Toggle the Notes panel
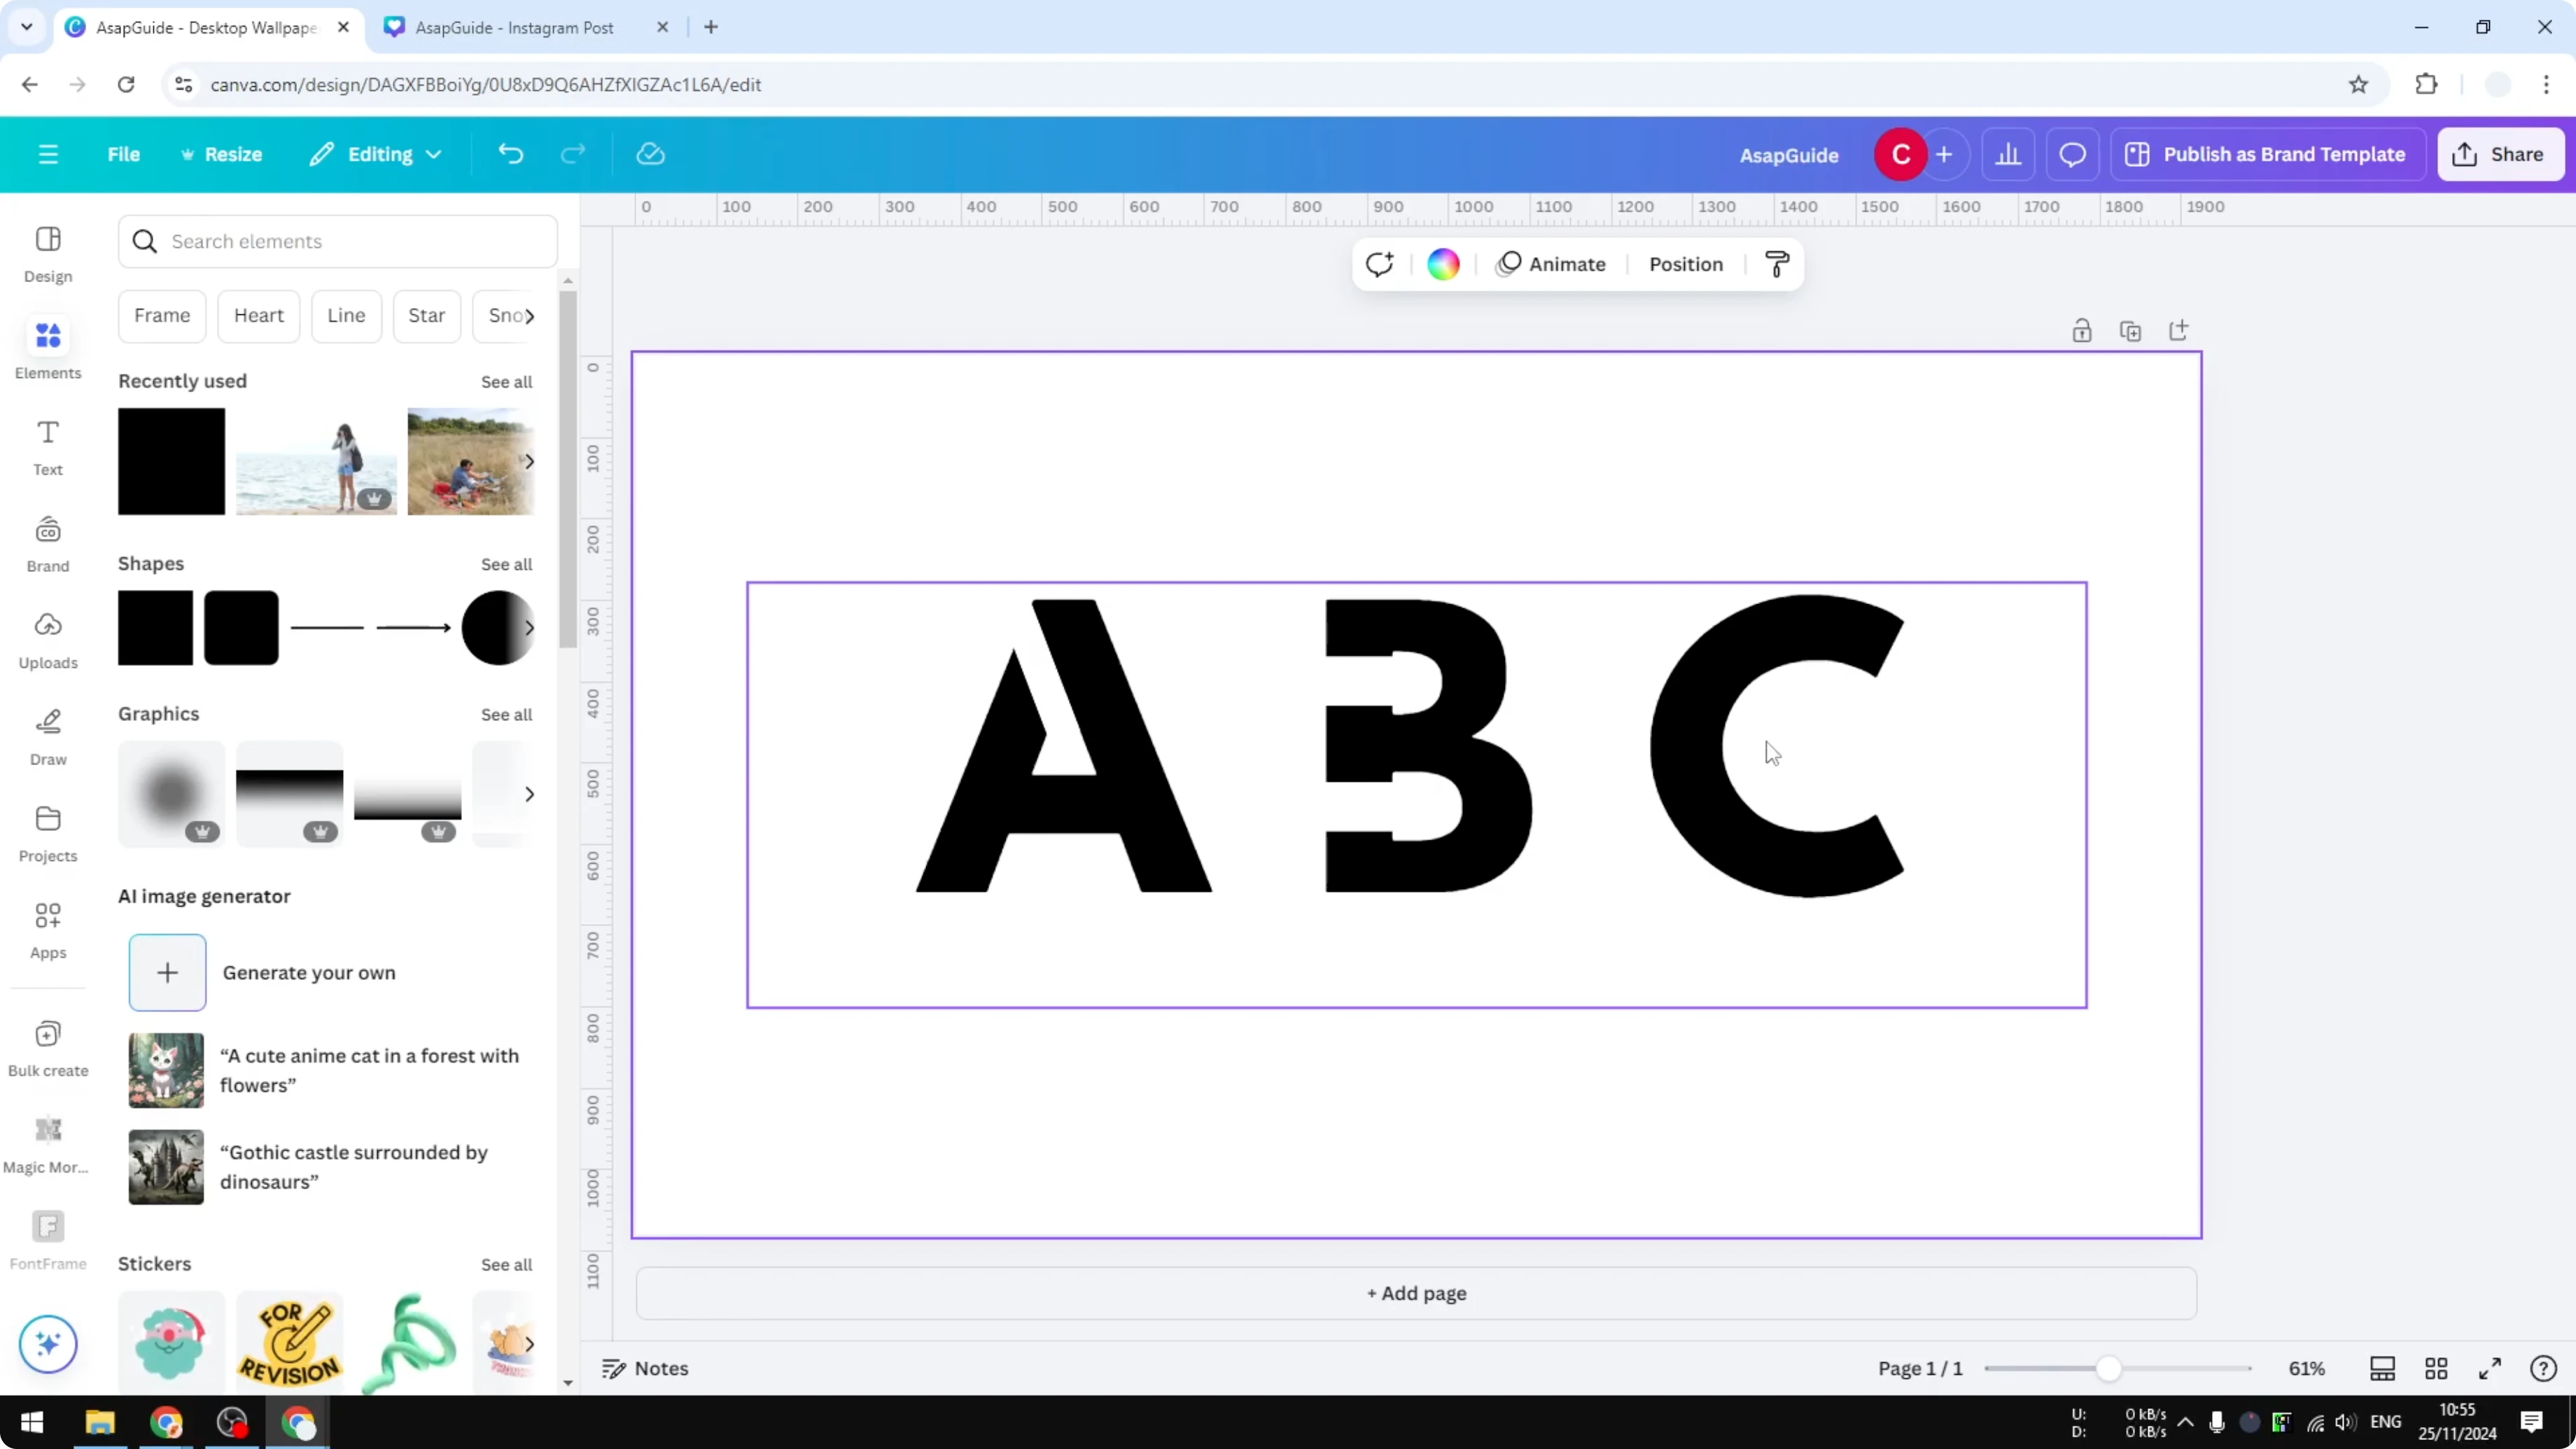The width and height of the screenshot is (2576, 1449). click(x=644, y=1368)
